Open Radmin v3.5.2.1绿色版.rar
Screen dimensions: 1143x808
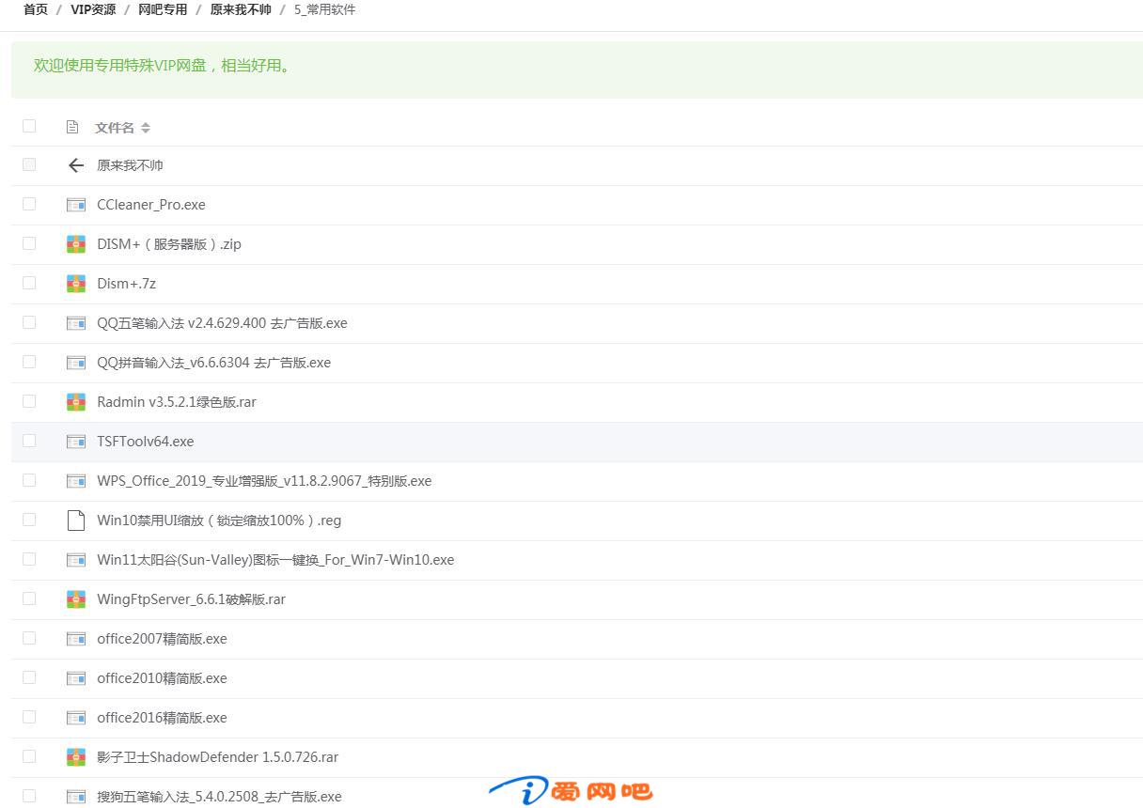177,402
